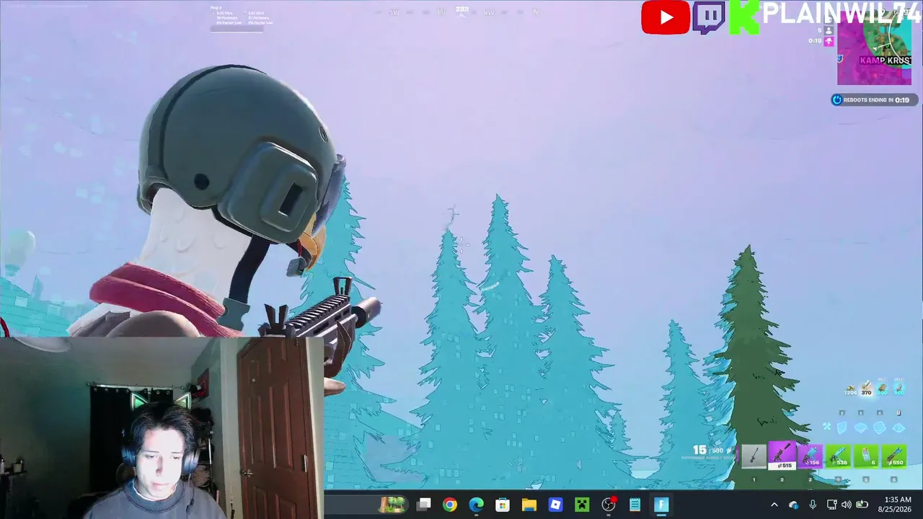Open Minecraft from the taskbar
This screenshot has width=923, height=519.
pos(582,505)
